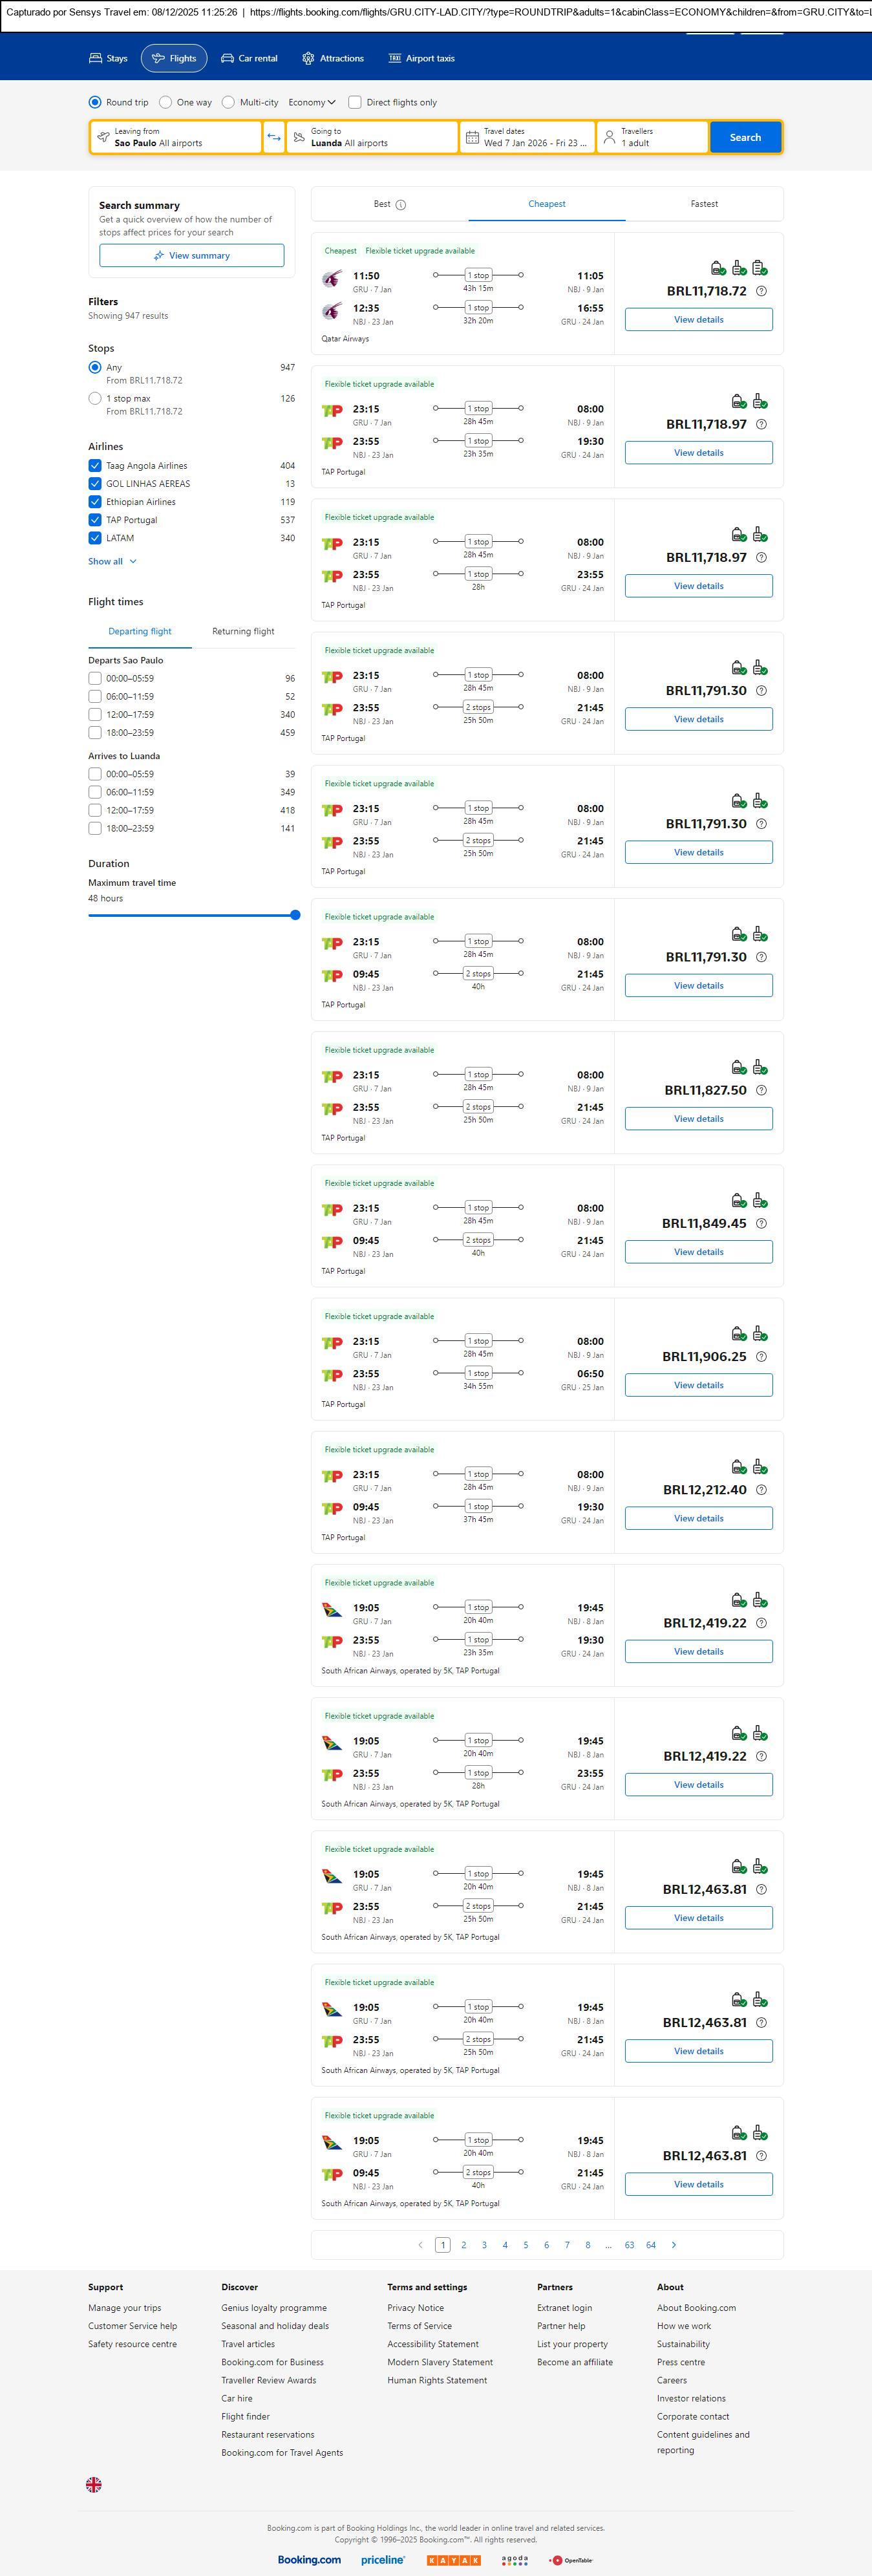Go to the next results page arrow
This screenshot has width=872, height=2576.
(x=674, y=2245)
